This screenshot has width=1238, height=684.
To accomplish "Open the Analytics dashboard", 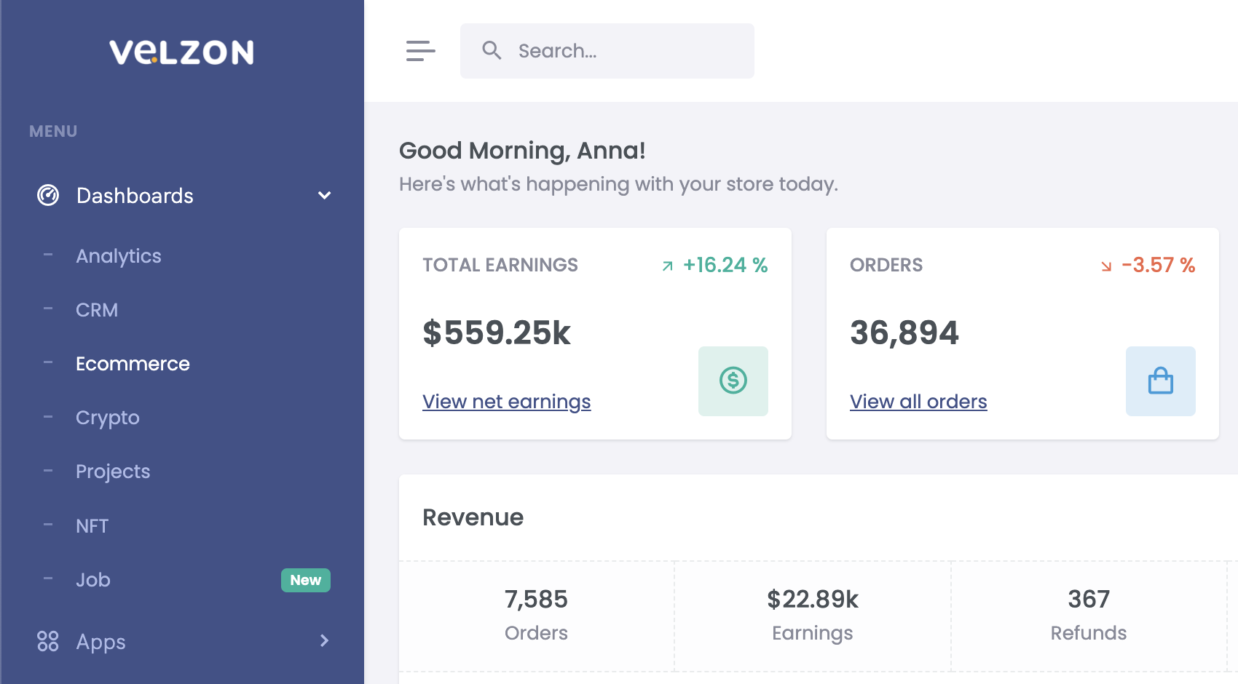I will click(119, 256).
